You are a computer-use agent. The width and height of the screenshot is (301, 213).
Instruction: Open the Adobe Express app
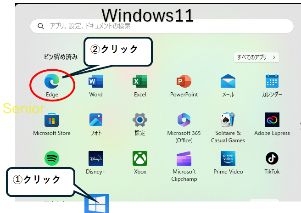[272, 120]
